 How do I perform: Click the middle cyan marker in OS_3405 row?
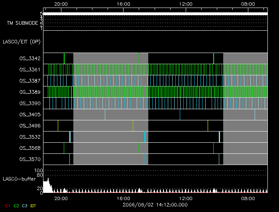pyautogui.click(x=180, y=114)
